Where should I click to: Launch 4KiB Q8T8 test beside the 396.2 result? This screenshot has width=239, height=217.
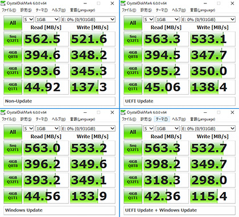13,164
